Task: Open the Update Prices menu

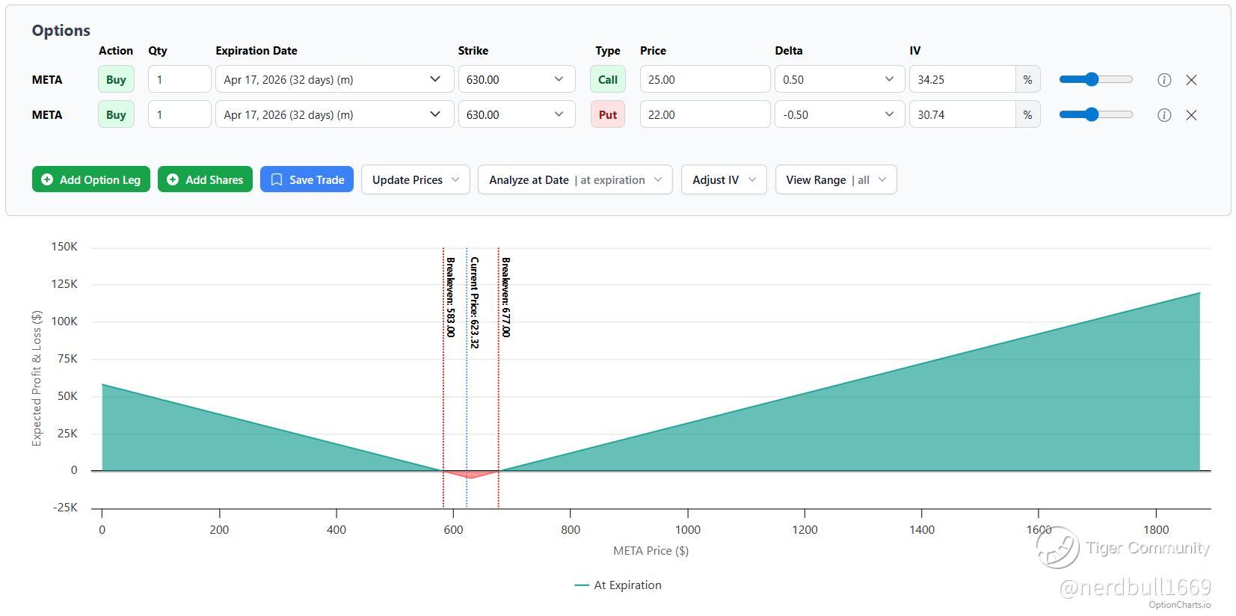Action: [x=415, y=180]
